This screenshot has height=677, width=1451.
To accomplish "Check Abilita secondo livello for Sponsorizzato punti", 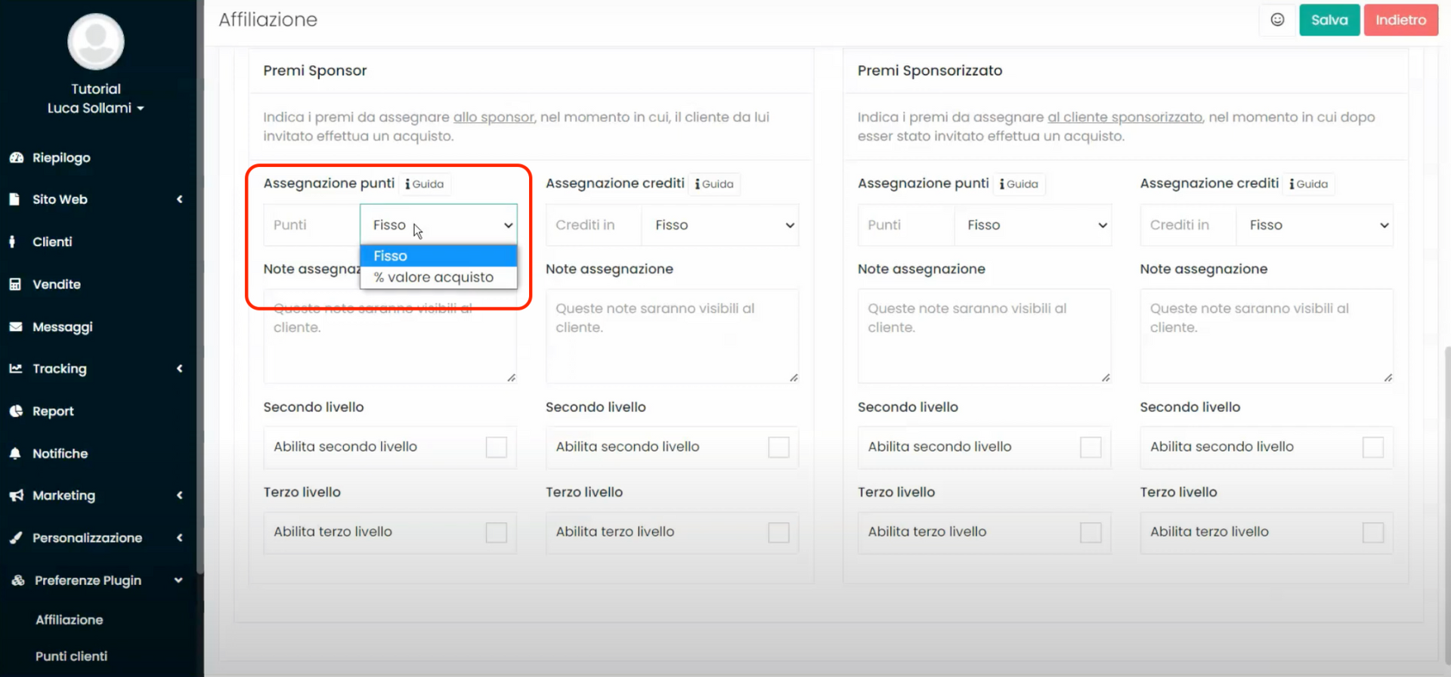I will point(1090,447).
